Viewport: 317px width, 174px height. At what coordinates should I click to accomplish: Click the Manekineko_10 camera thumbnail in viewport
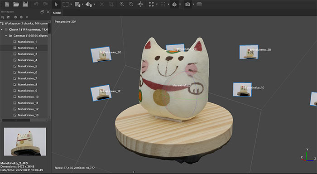click(x=242, y=89)
